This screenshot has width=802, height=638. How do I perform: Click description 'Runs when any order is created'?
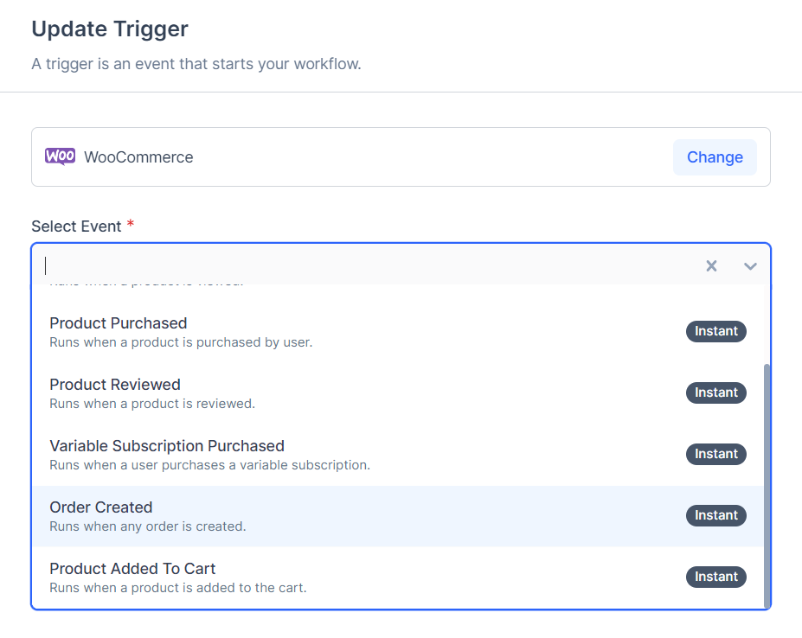(148, 526)
